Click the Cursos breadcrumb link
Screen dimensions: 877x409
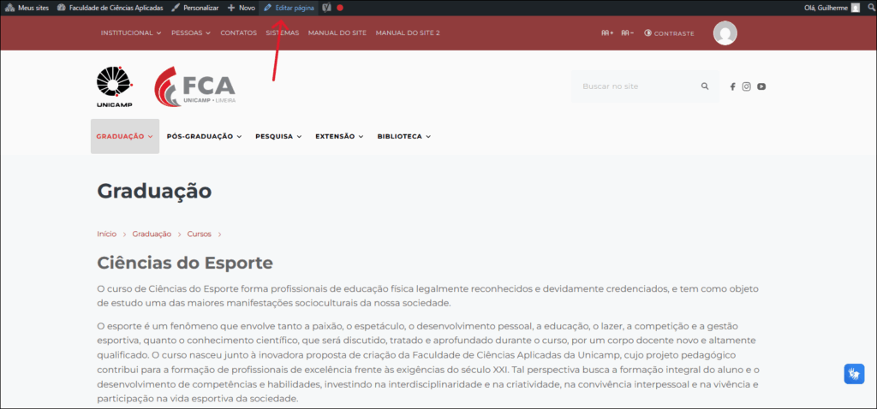pos(199,234)
